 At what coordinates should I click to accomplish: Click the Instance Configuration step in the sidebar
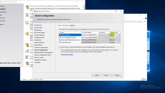pos(41,48)
